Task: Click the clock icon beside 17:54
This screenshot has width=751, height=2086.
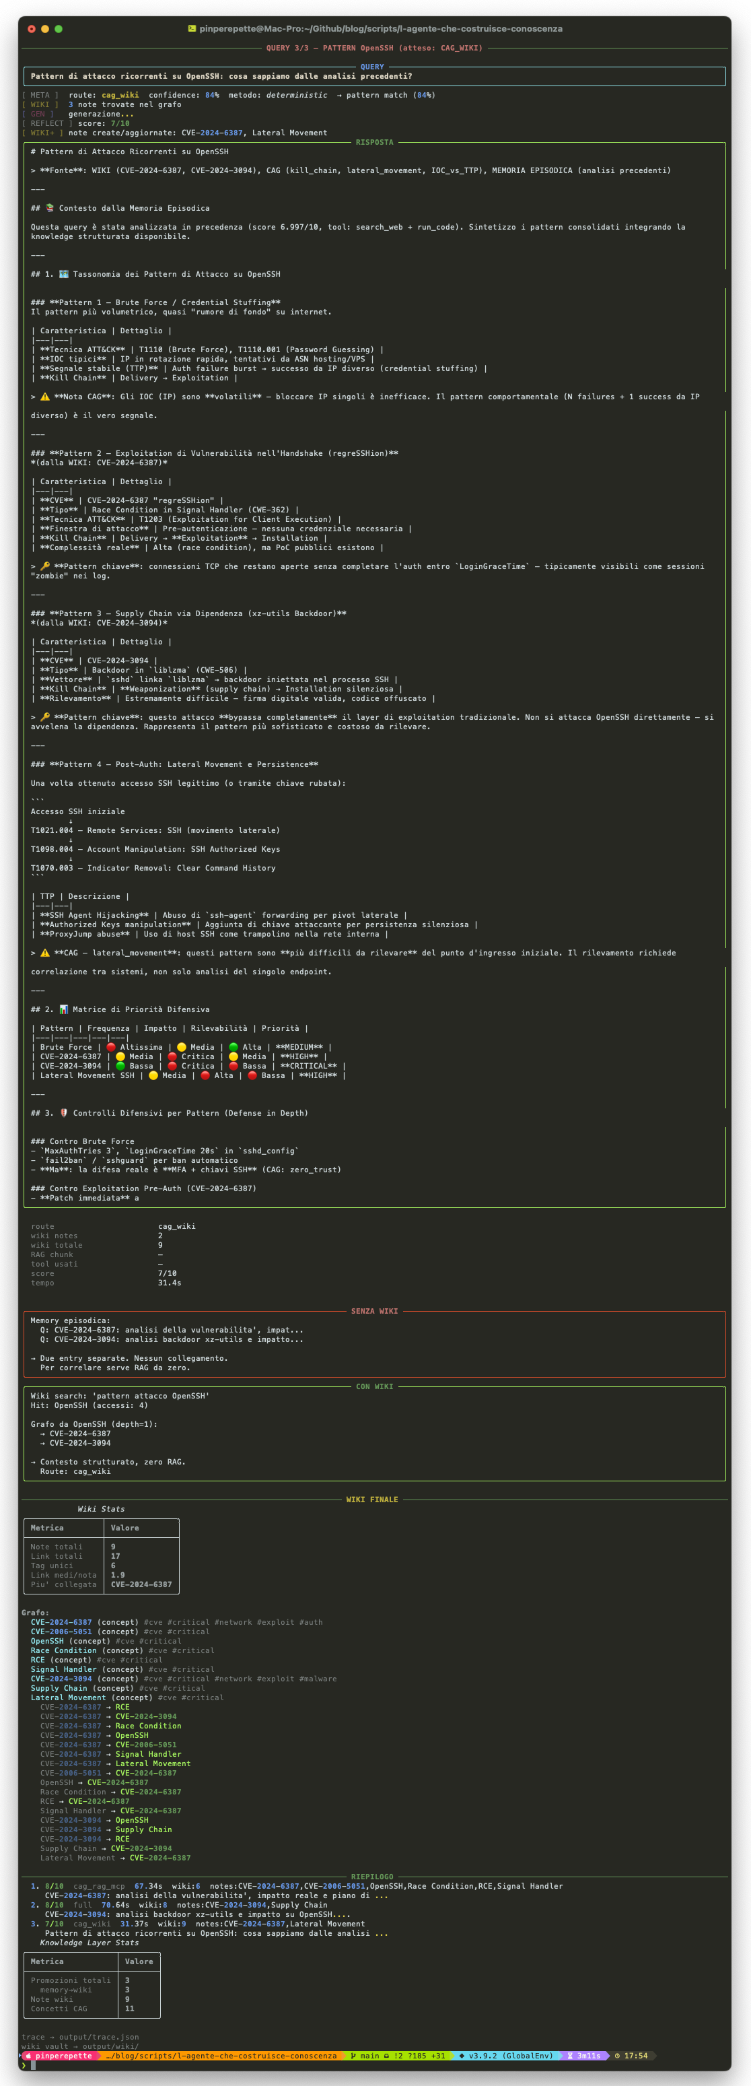Action: click(618, 2056)
